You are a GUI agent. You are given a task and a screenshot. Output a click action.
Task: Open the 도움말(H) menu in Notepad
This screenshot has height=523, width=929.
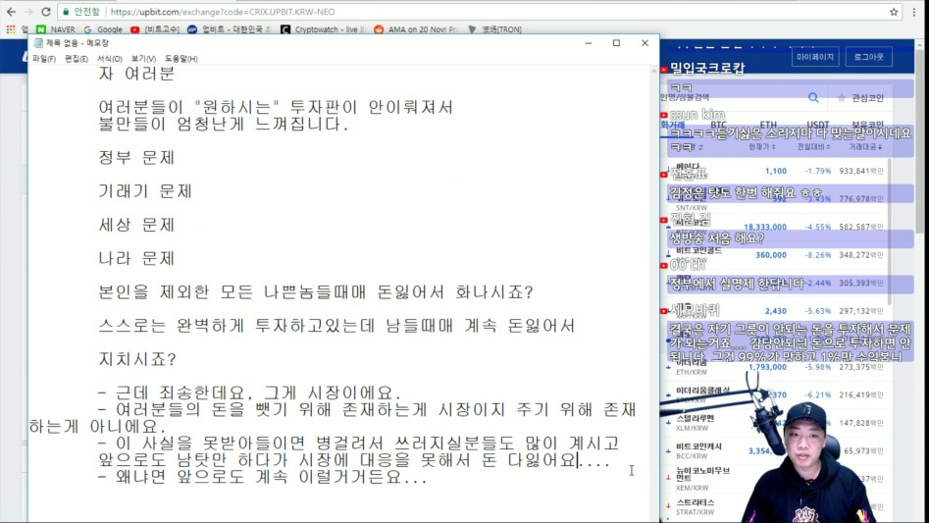click(x=181, y=59)
